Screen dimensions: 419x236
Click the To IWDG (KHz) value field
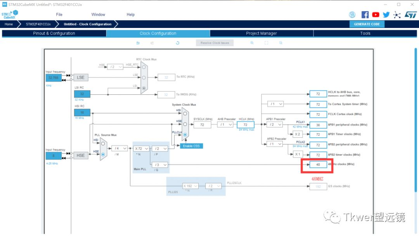click(166, 95)
